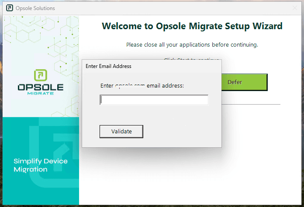The height and width of the screenshot is (207, 304).
Task: Close the Opsole Solutions window
Action: coord(295,8)
